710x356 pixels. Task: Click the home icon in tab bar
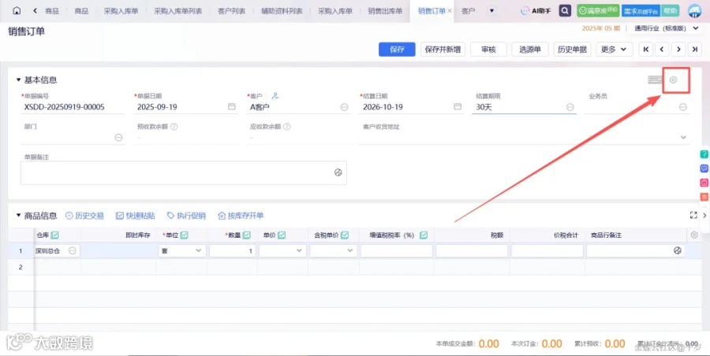(17, 10)
